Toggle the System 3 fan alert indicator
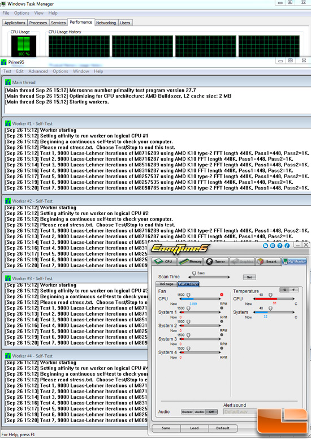 tap(222, 335)
